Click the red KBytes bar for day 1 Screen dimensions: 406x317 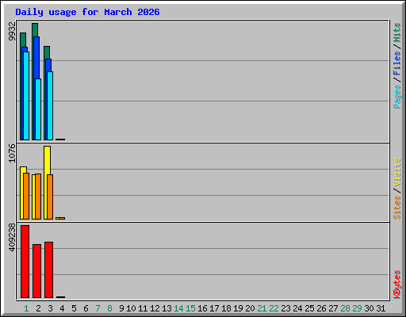point(25,262)
